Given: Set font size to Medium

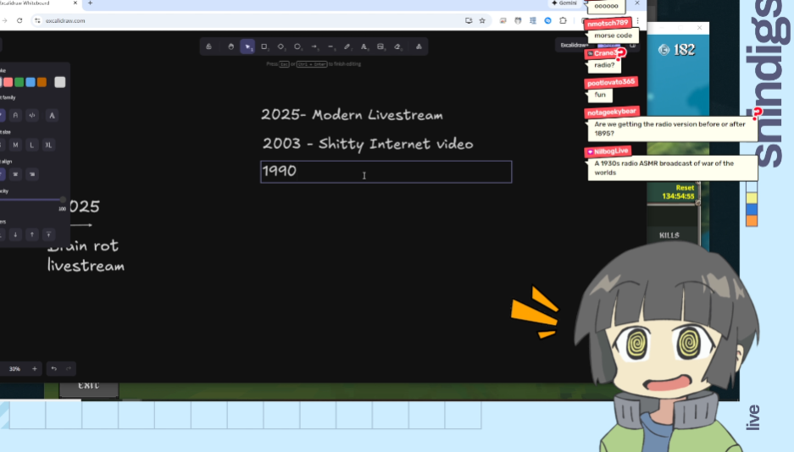Looking at the screenshot, I should (15, 145).
